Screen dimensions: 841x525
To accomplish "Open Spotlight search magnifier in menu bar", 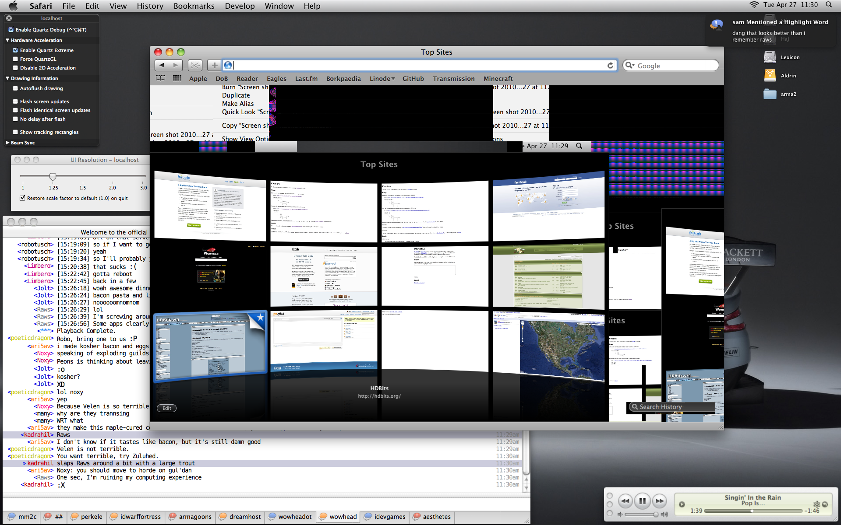I will pos(829,5).
